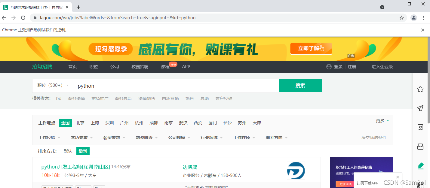The image size is (430, 188).
Task: Expand the 行业领域 filter
Action: coord(212,138)
